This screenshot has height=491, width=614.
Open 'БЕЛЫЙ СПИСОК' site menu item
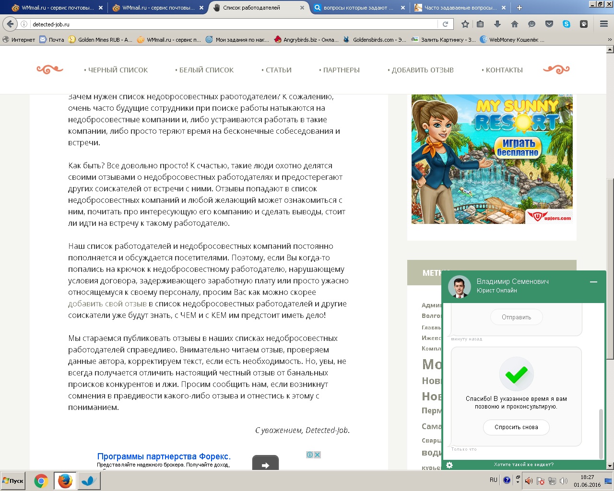tap(205, 70)
